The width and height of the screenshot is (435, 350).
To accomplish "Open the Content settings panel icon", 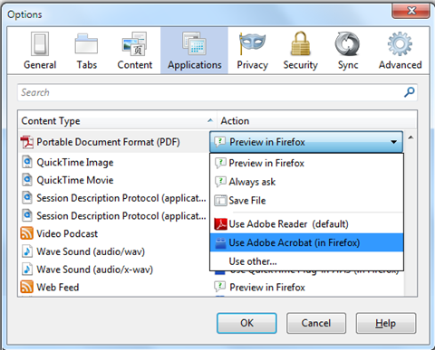I will pos(135,44).
